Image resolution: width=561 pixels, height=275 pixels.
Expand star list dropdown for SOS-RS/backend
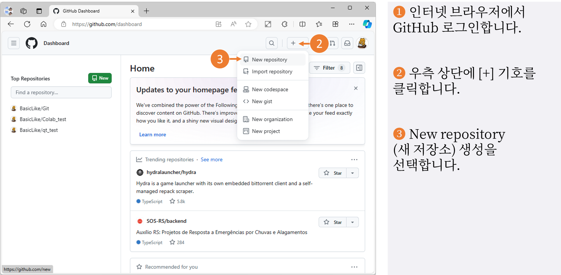tap(352, 222)
